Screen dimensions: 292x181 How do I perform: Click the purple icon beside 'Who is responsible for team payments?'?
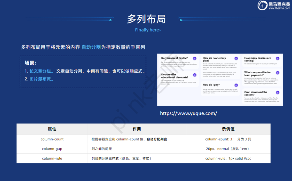click(x=278, y=73)
